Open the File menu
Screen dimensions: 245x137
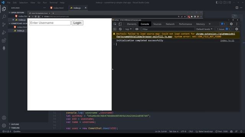point(9,3)
